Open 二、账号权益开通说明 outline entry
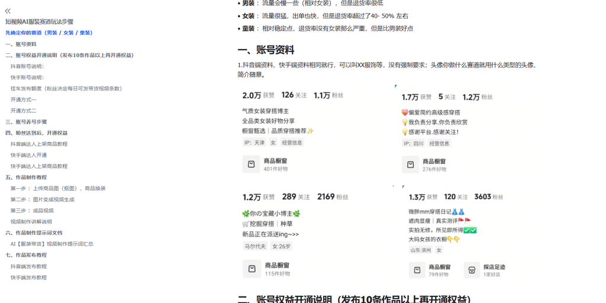Screen dimensions: 606x303 (70, 55)
